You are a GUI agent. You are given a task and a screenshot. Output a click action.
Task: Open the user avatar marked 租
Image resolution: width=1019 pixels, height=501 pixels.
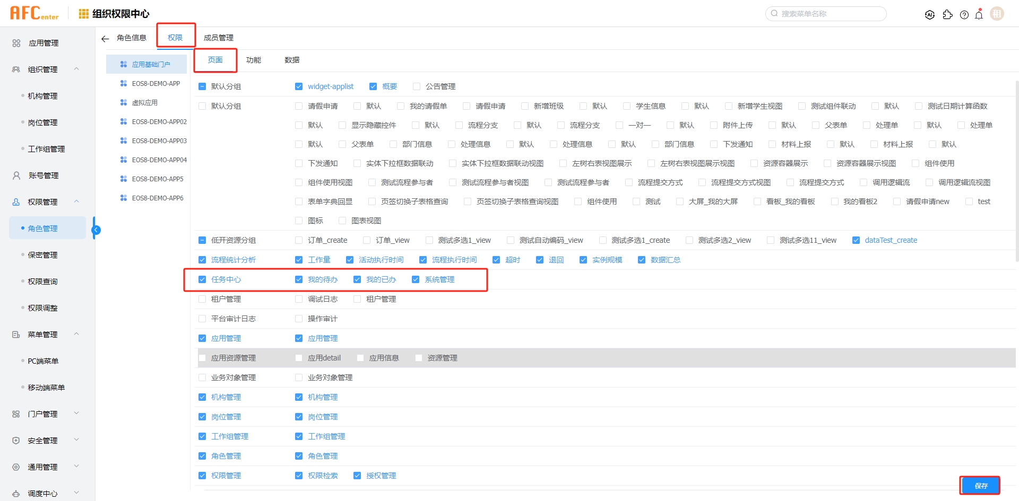997,13
